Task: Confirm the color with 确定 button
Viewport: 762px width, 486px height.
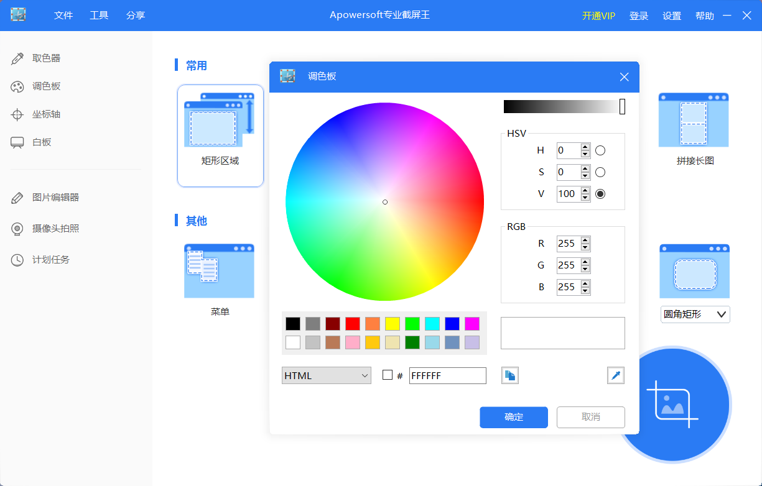Action: [514, 417]
